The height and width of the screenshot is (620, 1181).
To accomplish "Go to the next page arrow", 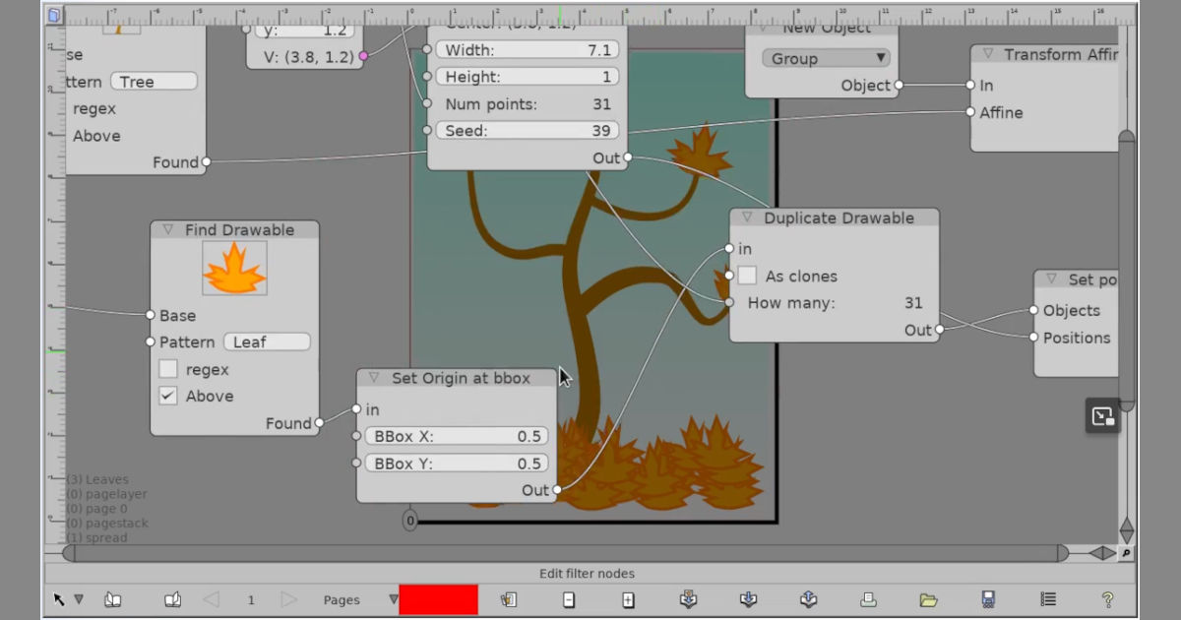I will (288, 599).
